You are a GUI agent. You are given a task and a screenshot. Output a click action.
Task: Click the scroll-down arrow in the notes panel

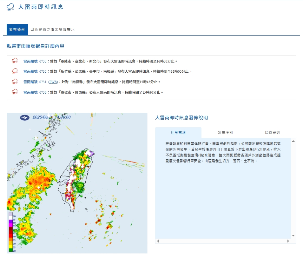click(293, 235)
